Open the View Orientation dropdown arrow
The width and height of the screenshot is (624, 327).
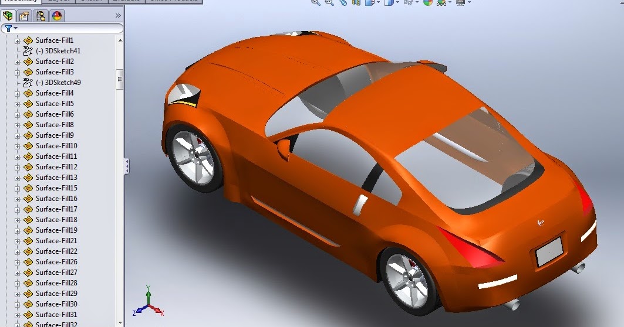[x=378, y=2]
